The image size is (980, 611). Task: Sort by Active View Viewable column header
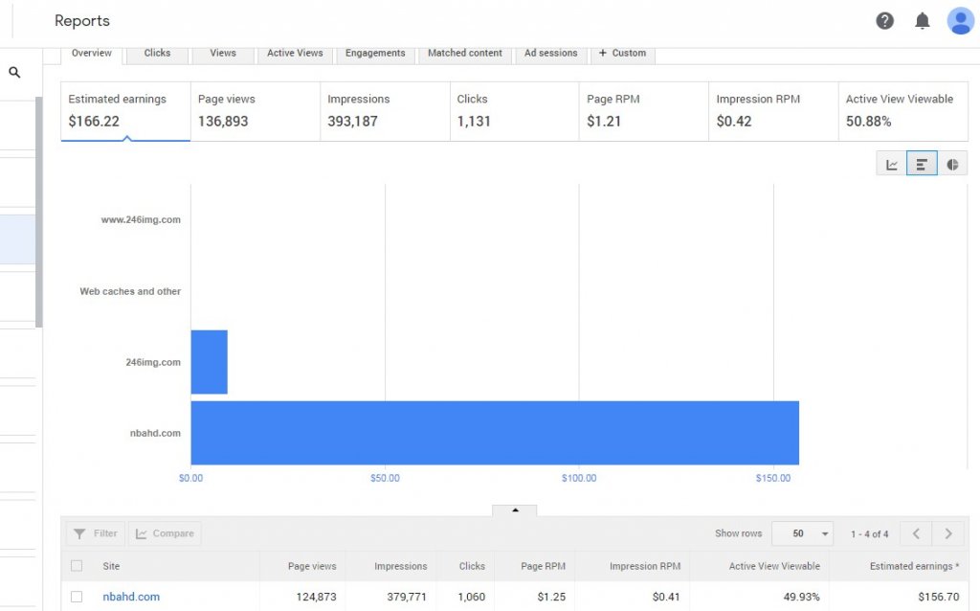[774, 566]
